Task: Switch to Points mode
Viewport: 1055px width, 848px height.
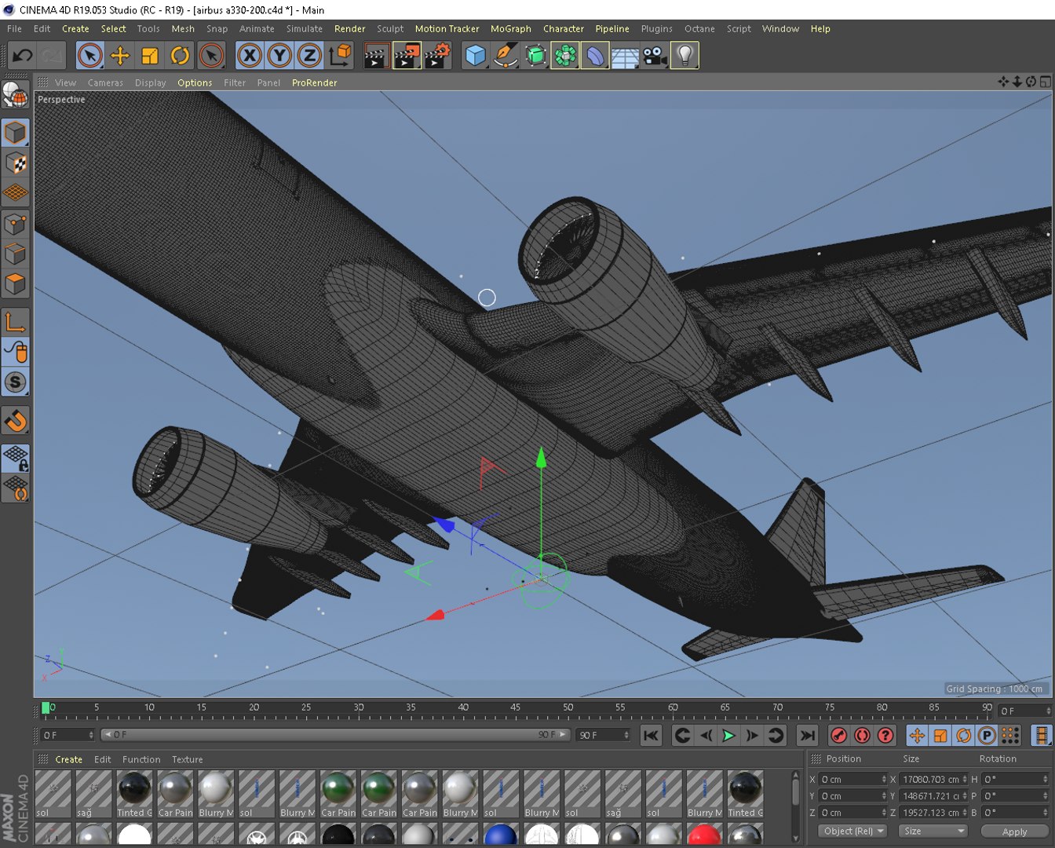Action: pos(16,225)
